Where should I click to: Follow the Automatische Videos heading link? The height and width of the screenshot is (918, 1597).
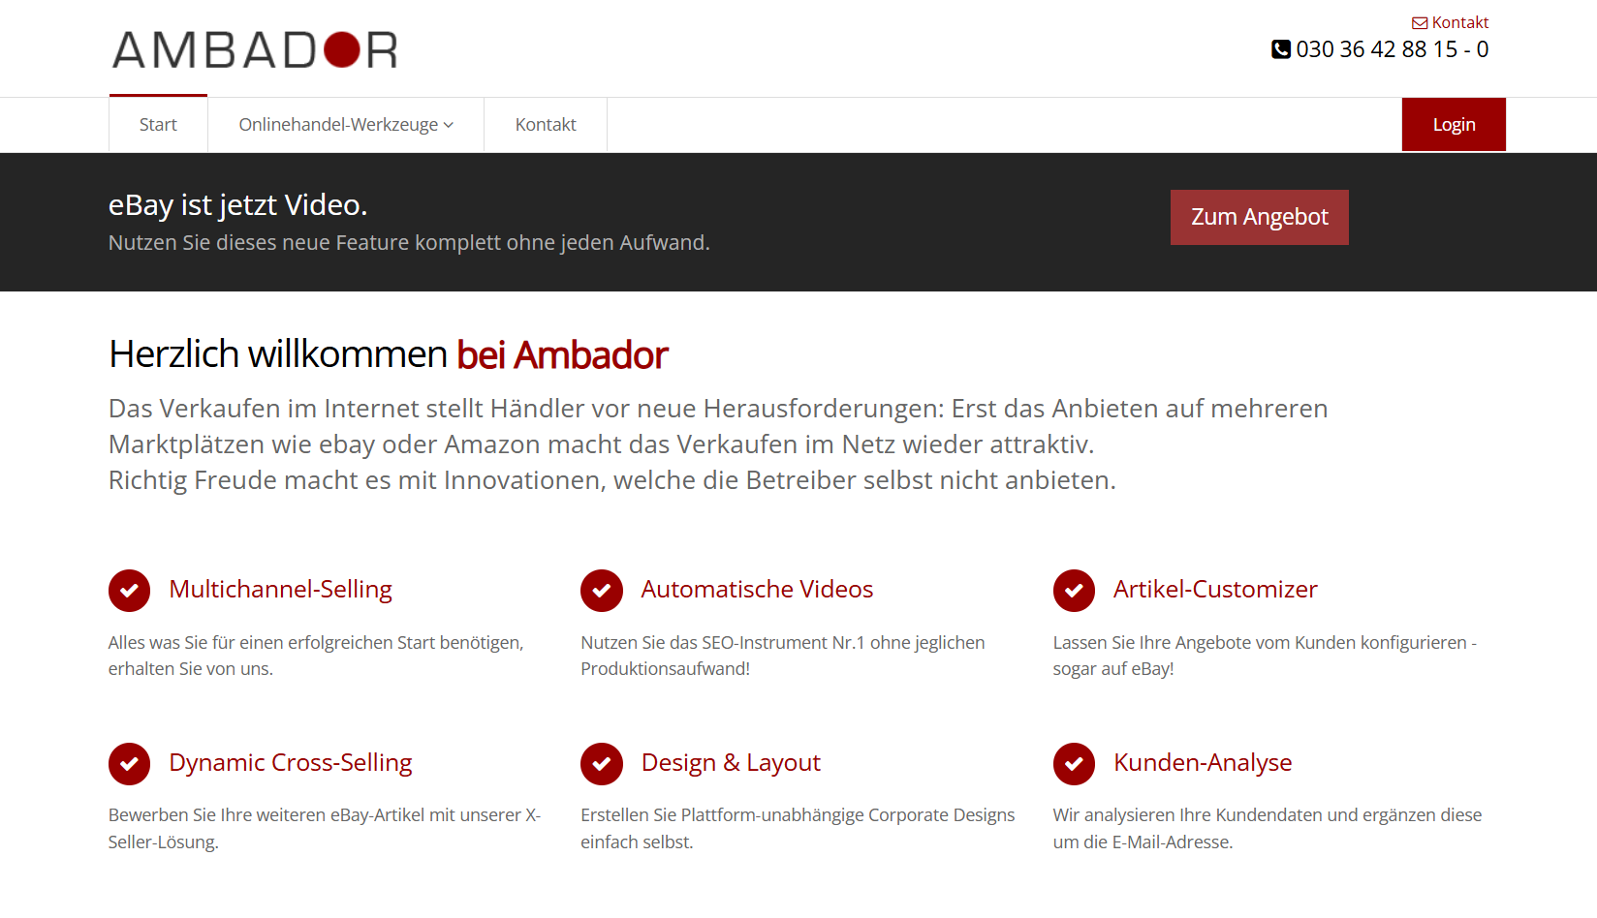(757, 590)
